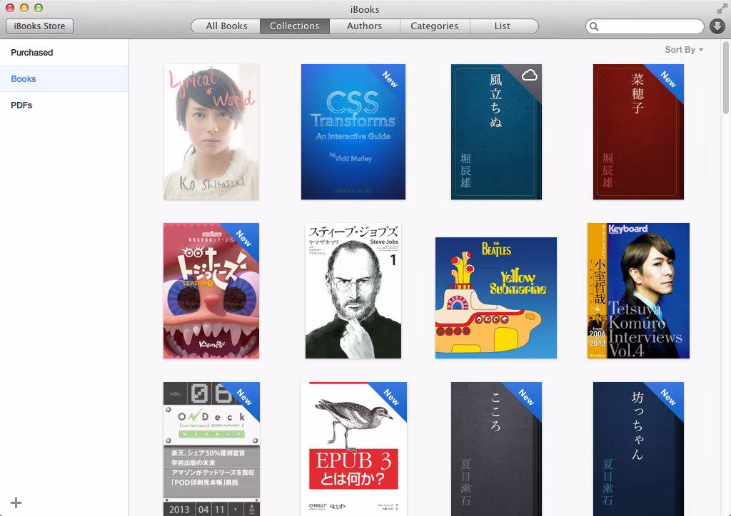Image resolution: width=731 pixels, height=516 pixels.
Task: Click the New ribbon on こころ
Action: pos(526,398)
